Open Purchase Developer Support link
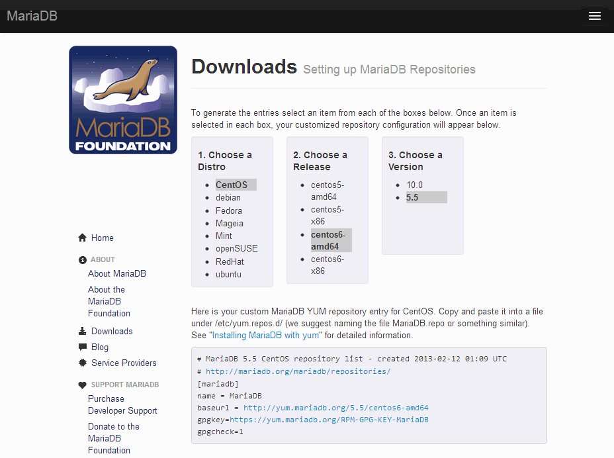This screenshot has width=614, height=458. click(122, 404)
